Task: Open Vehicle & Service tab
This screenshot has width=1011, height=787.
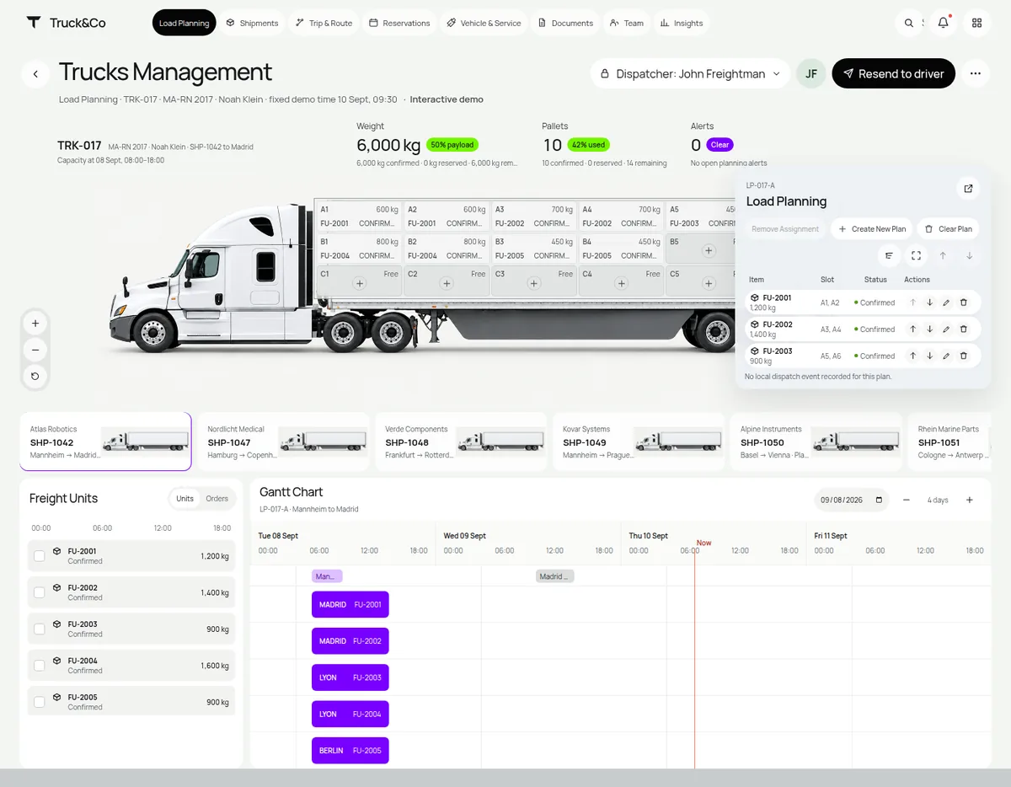Action: click(484, 23)
